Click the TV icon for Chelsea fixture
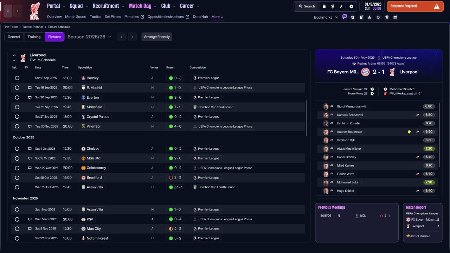Screen dimensions: 450x253 coord(30,149)
